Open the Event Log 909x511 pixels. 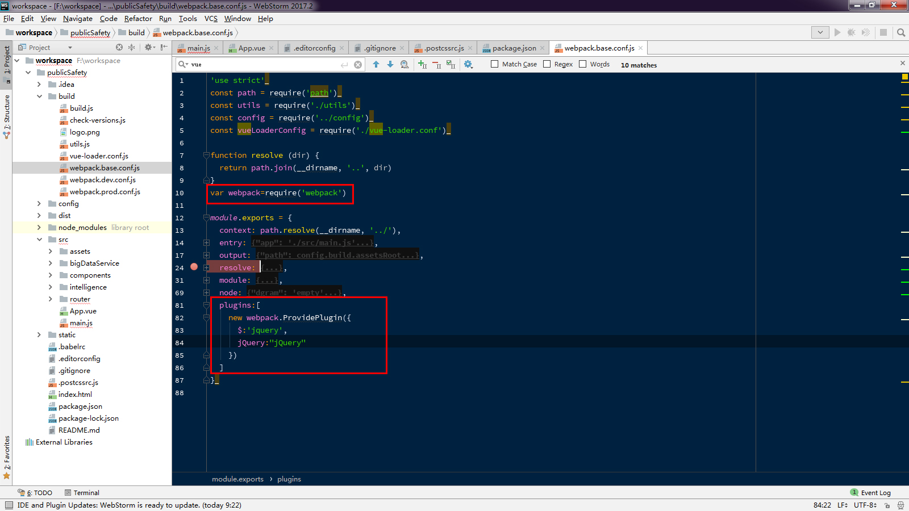click(870, 493)
